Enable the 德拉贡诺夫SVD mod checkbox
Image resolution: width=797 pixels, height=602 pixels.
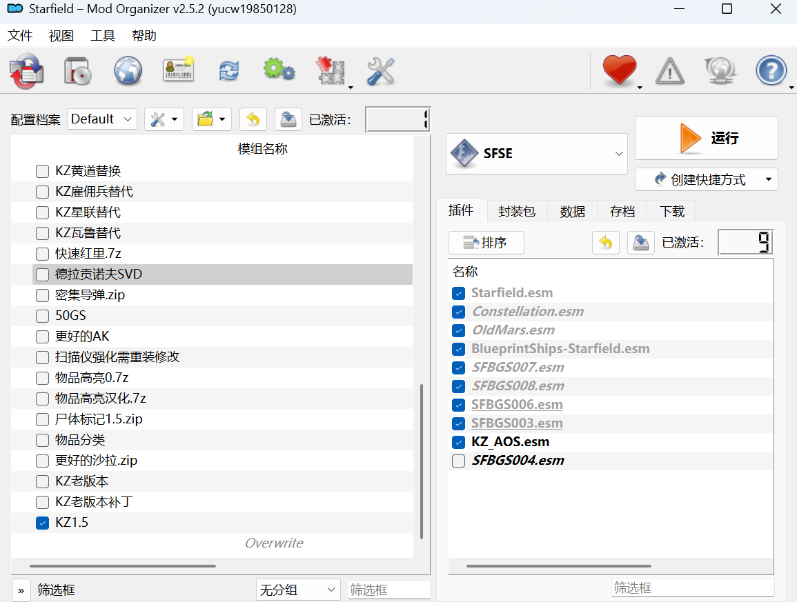[x=43, y=274]
